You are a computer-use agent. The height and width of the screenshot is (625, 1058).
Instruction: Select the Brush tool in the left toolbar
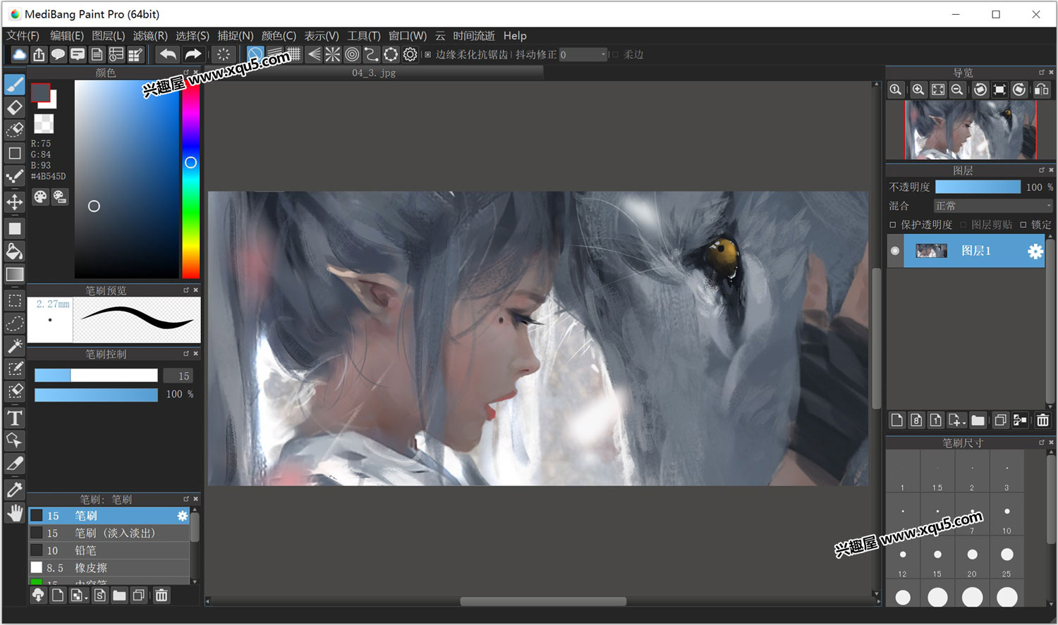pyautogui.click(x=15, y=85)
